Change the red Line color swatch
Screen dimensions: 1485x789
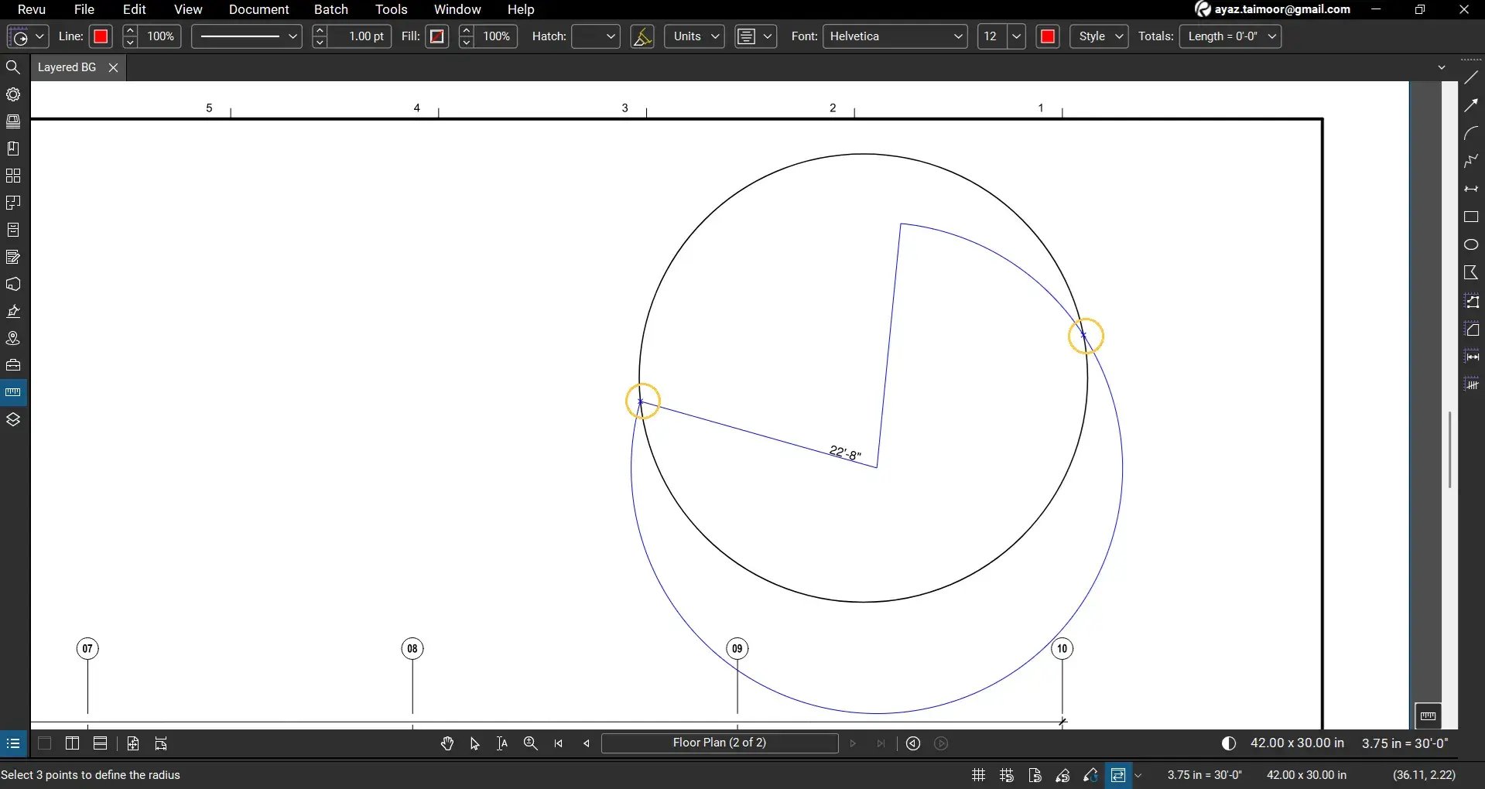(101, 36)
